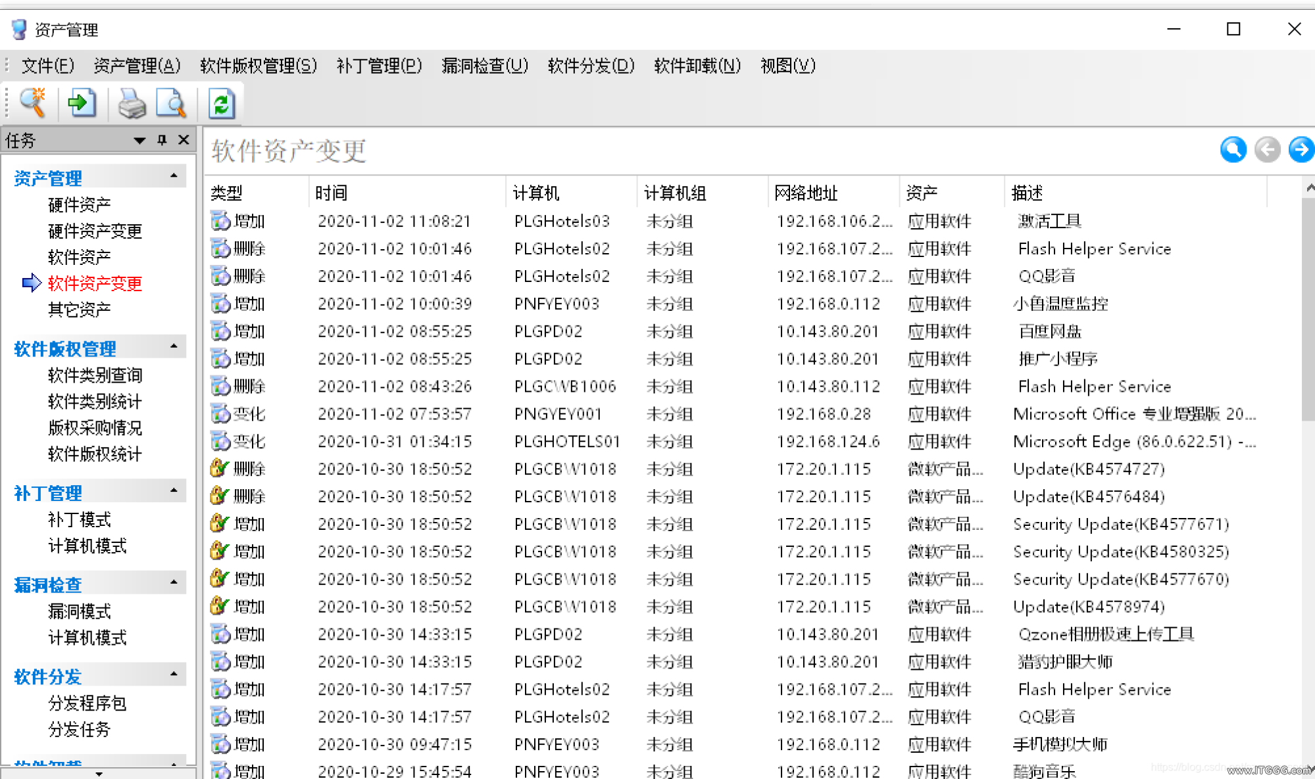Screen dimensions: 1315x779
Task: Click the patch icon for Update(KB4578974)
Action: click(x=220, y=606)
